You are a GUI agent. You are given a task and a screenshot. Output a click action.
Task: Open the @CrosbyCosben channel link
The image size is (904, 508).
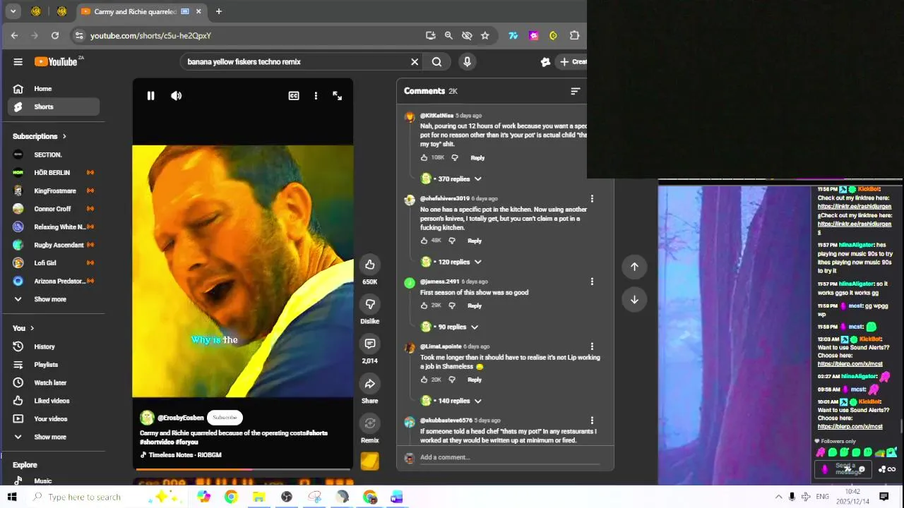[181, 418]
